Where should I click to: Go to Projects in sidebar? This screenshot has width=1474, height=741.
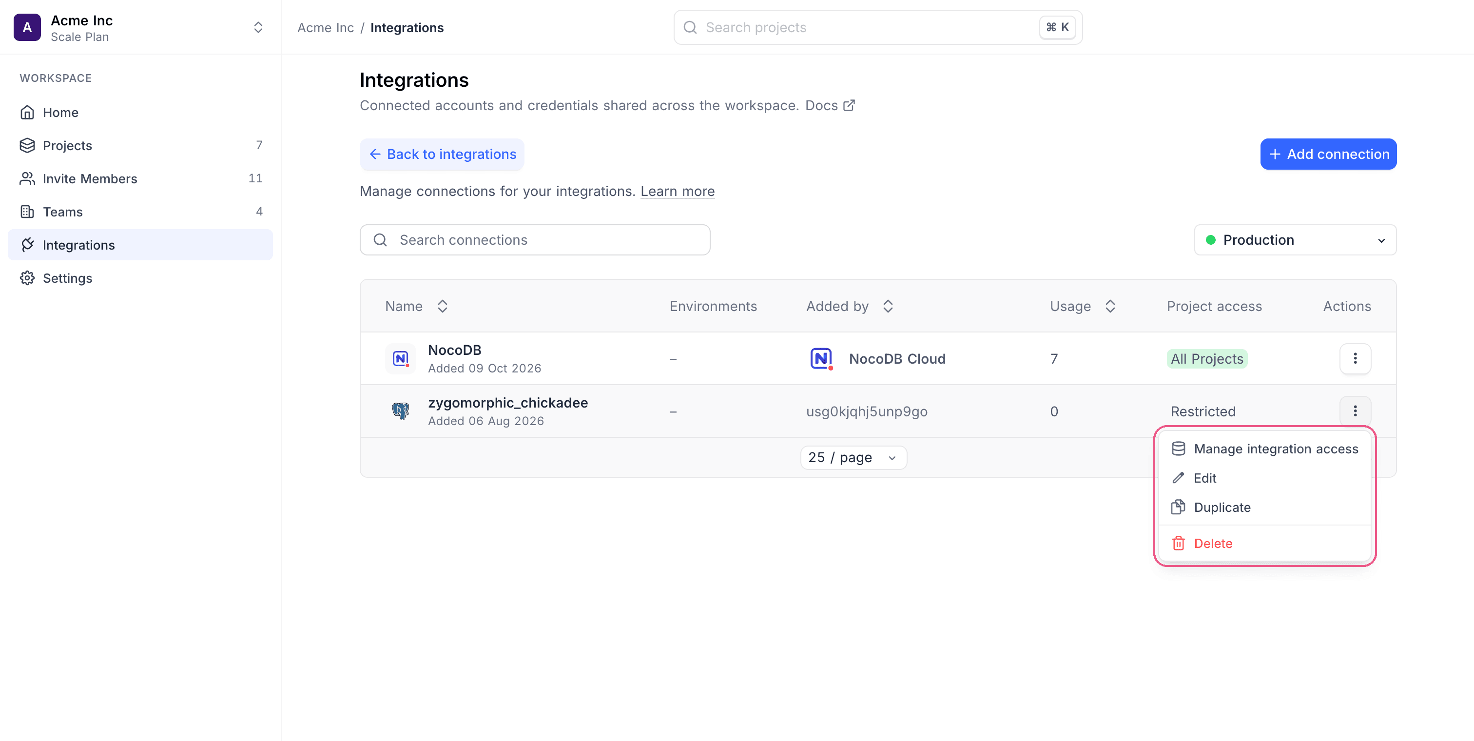click(x=140, y=145)
